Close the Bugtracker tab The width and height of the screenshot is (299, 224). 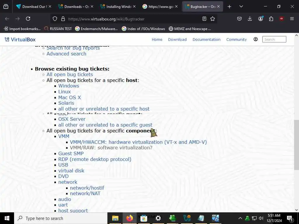(x=218, y=7)
